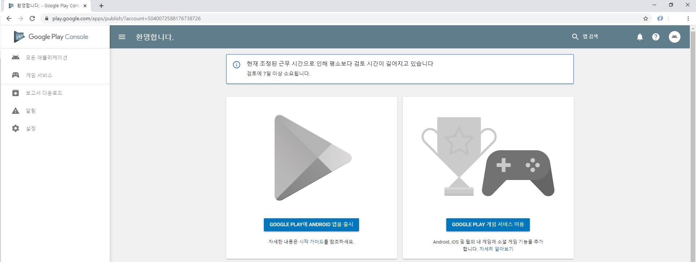
Task: Open a new browser tab
Action: [x=101, y=6]
